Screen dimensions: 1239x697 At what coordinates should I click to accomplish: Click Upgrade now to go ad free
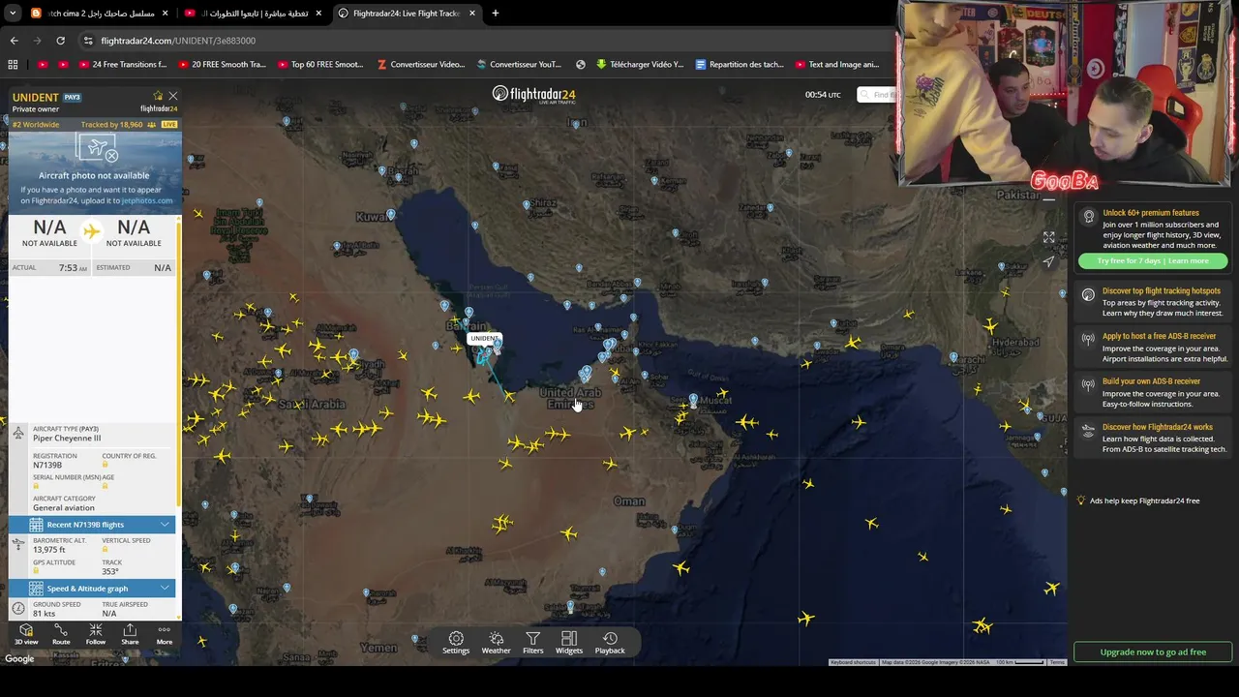(x=1153, y=652)
